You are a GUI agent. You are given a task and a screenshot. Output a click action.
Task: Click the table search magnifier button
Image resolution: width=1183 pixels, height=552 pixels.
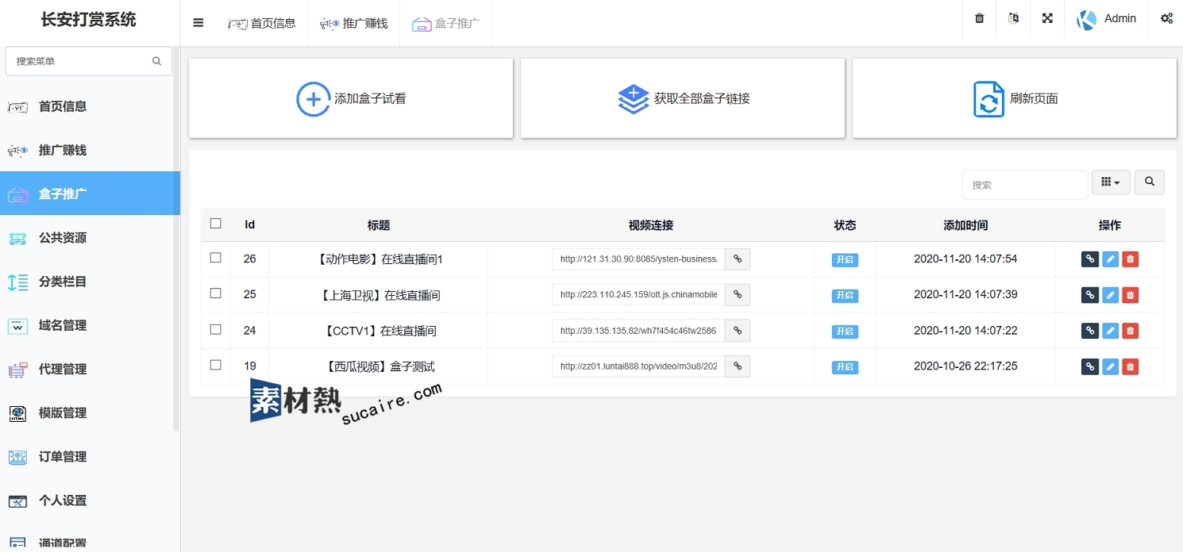click(x=1150, y=182)
